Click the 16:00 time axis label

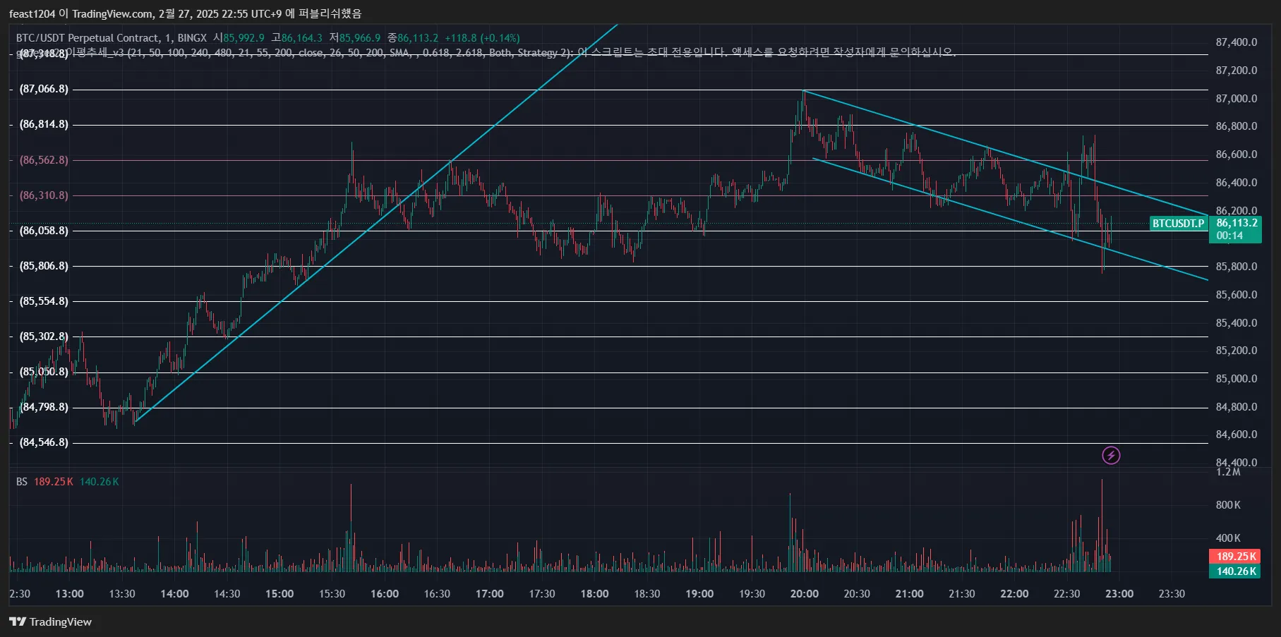tap(385, 594)
